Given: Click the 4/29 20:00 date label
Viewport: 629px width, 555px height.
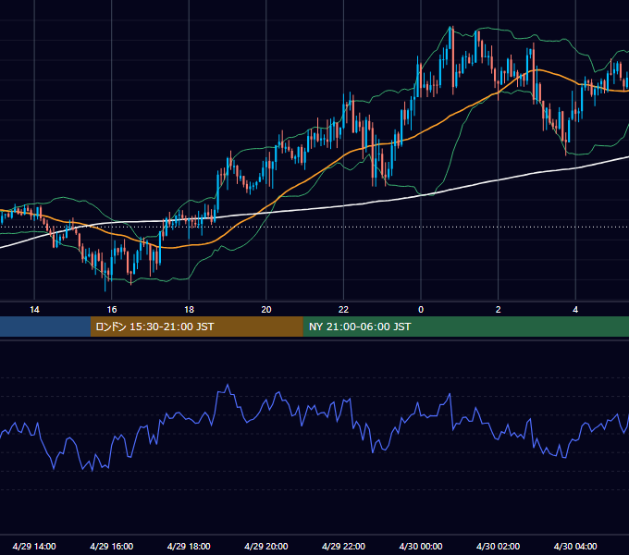Looking at the screenshot, I should tap(266, 546).
